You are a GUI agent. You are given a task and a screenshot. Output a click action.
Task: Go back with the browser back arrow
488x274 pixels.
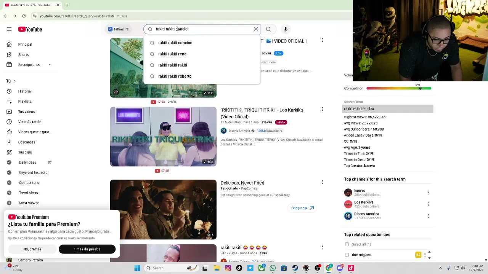[5, 16]
